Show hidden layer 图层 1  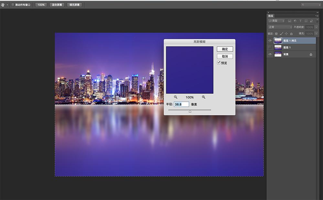point(270,47)
